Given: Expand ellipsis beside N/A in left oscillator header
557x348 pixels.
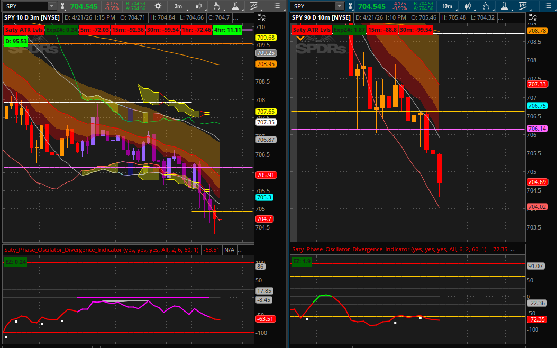Looking at the screenshot, I should click(240, 250).
